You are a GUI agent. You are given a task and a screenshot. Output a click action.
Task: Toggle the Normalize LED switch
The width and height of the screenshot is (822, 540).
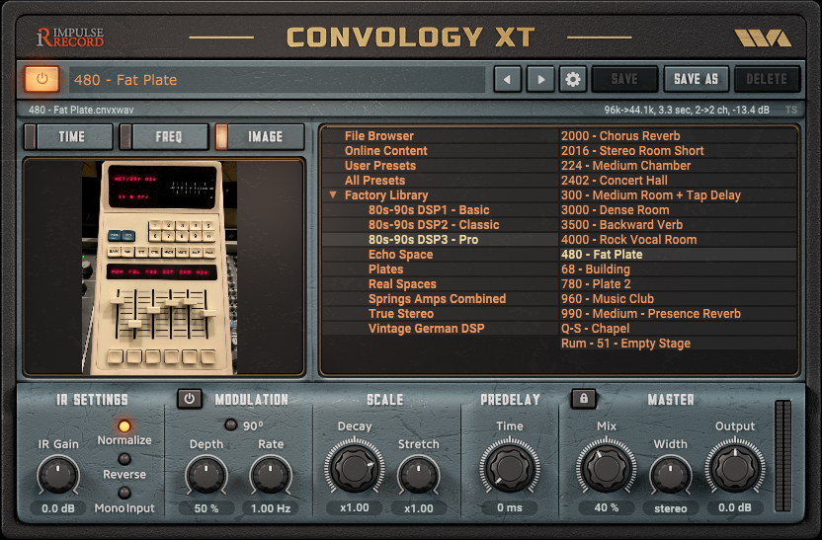pos(124,426)
